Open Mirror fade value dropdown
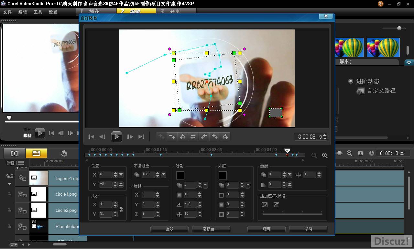This screenshot has height=249, width=414. click(290, 184)
